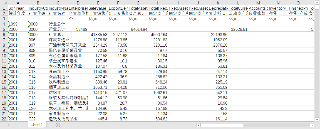Click the vertical scrollbar down arrow
Screen dimensions: 320x129
tap(317, 119)
